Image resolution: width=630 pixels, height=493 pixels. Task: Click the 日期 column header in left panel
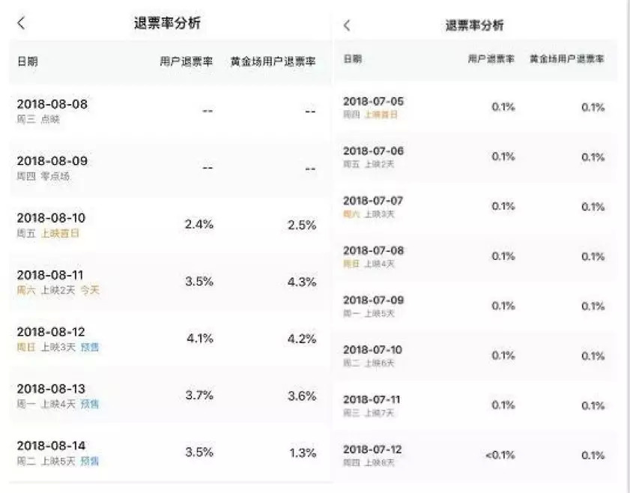[x=28, y=62]
